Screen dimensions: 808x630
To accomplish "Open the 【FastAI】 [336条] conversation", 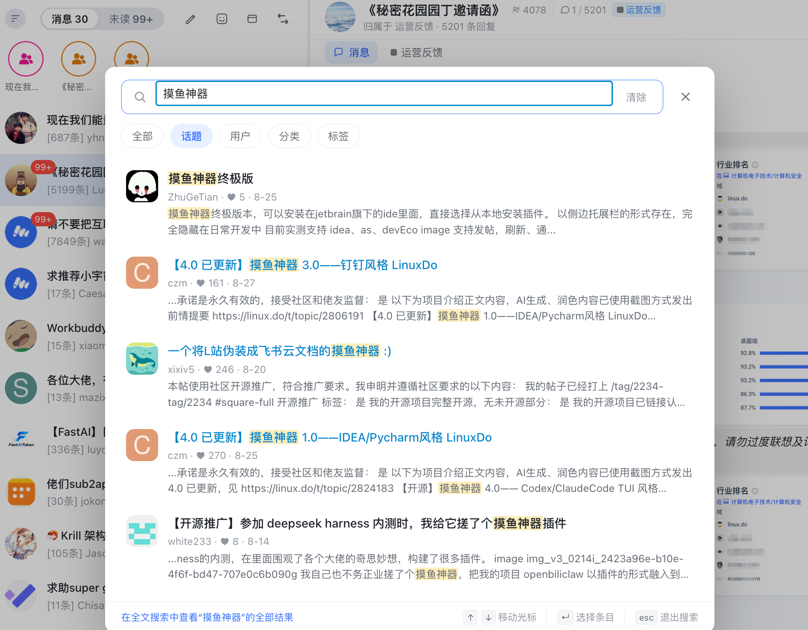I will (53, 440).
